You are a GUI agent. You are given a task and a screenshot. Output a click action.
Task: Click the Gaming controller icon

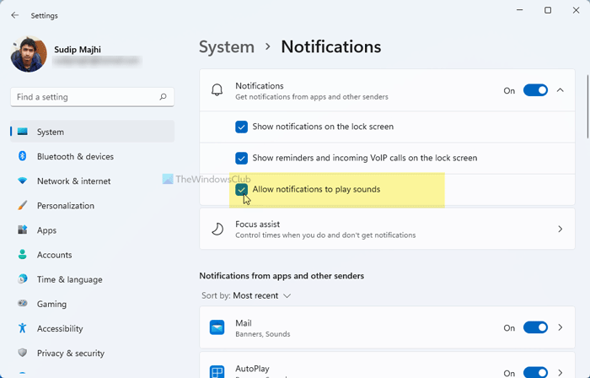pos(22,304)
